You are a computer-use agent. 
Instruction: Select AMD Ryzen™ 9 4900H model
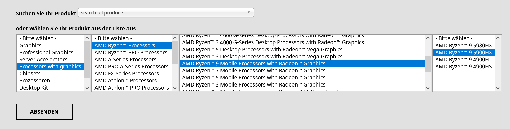coord(464,59)
